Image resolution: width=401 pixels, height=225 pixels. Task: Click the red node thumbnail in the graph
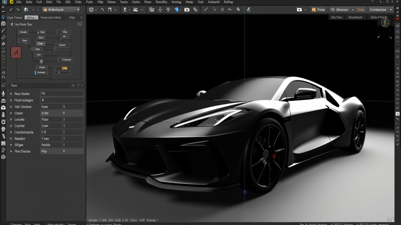point(16,52)
